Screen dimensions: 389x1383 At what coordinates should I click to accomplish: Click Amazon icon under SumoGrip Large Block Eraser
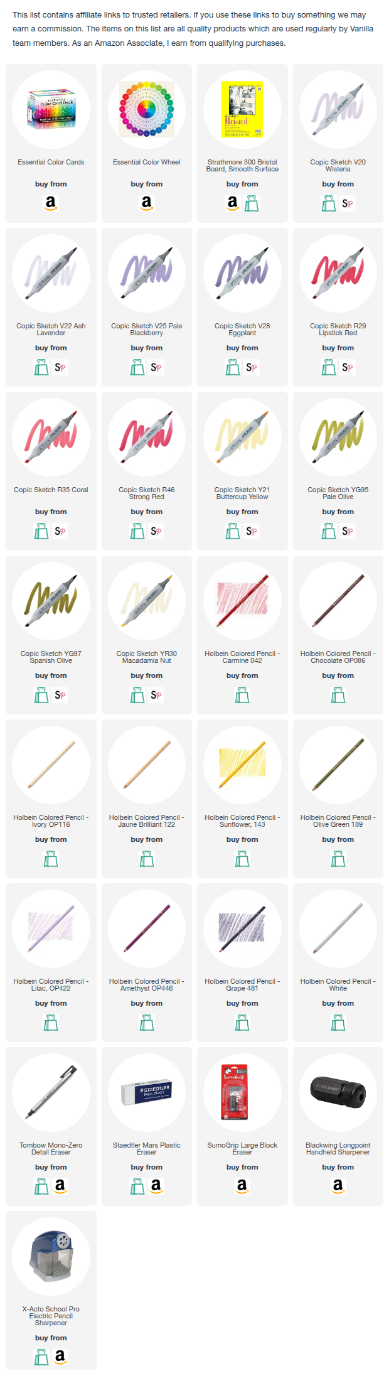click(x=242, y=1186)
